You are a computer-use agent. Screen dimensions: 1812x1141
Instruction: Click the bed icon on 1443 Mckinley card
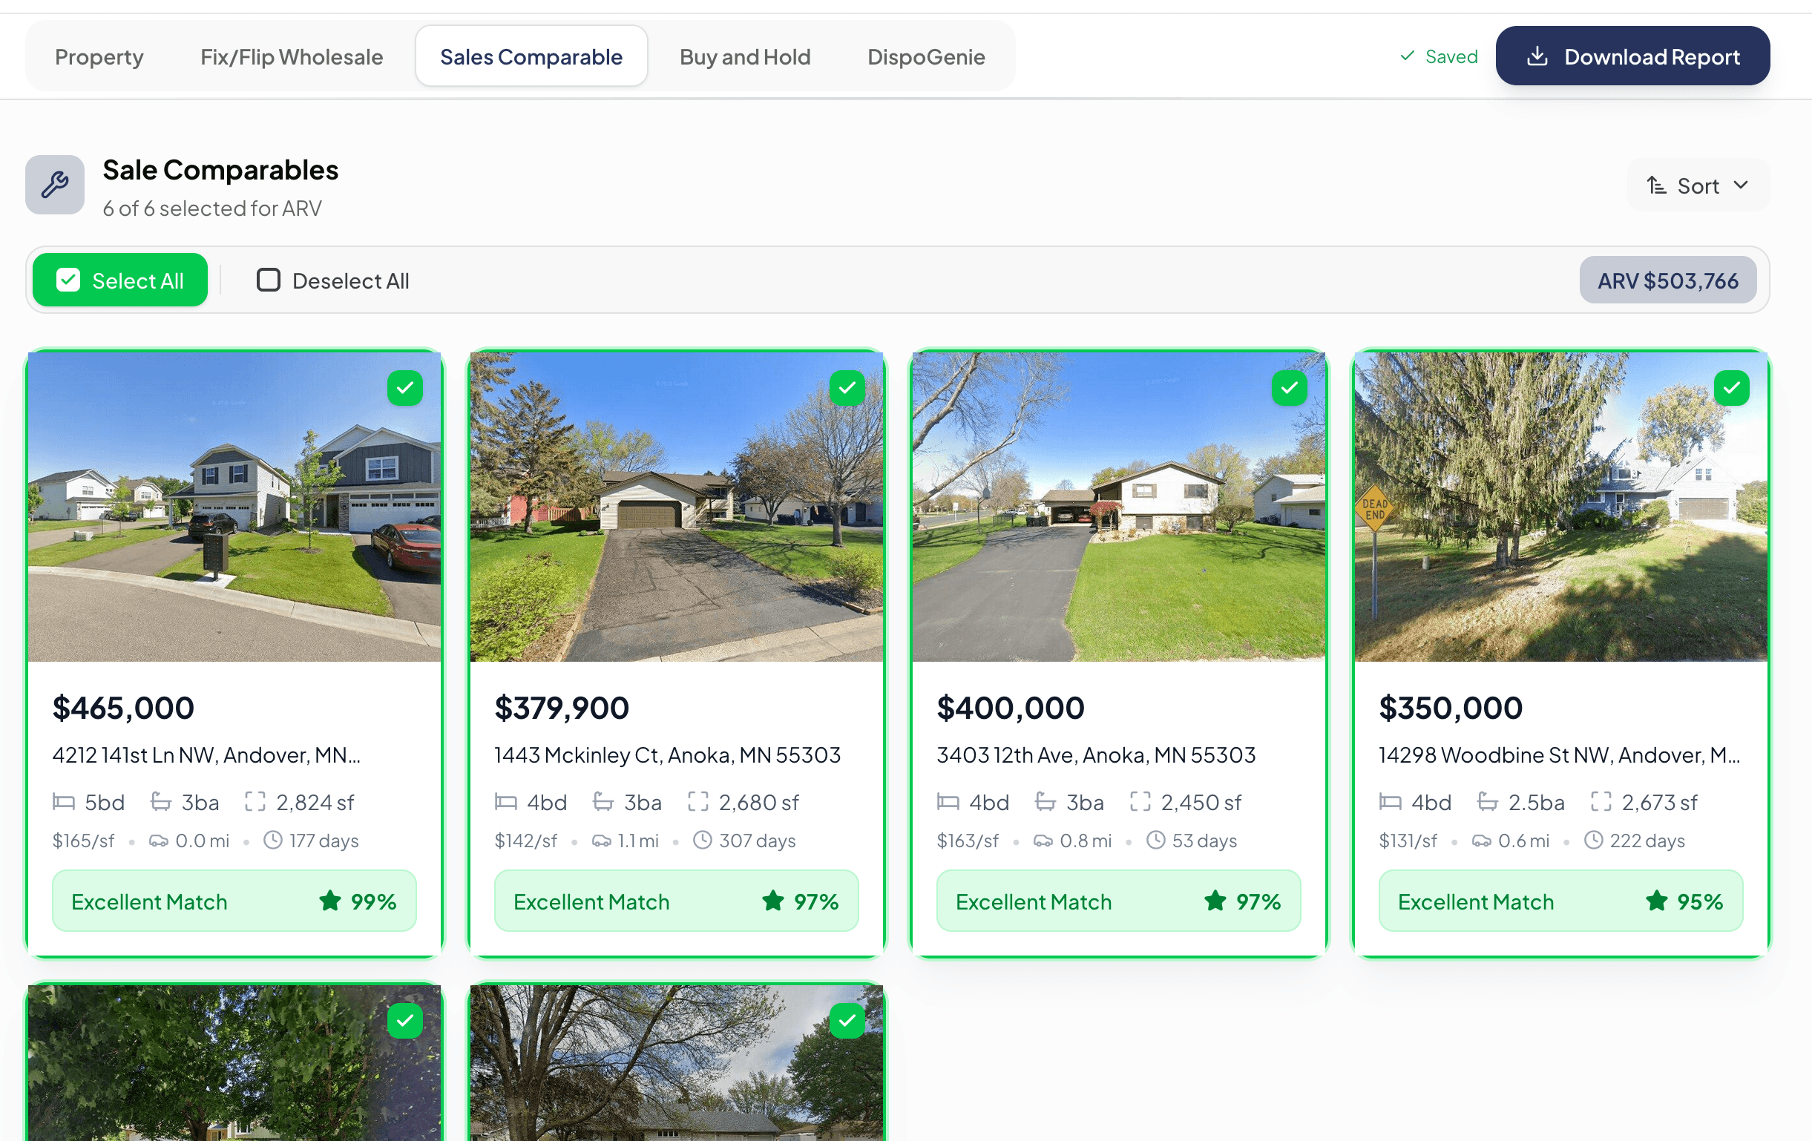[x=505, y=803]
